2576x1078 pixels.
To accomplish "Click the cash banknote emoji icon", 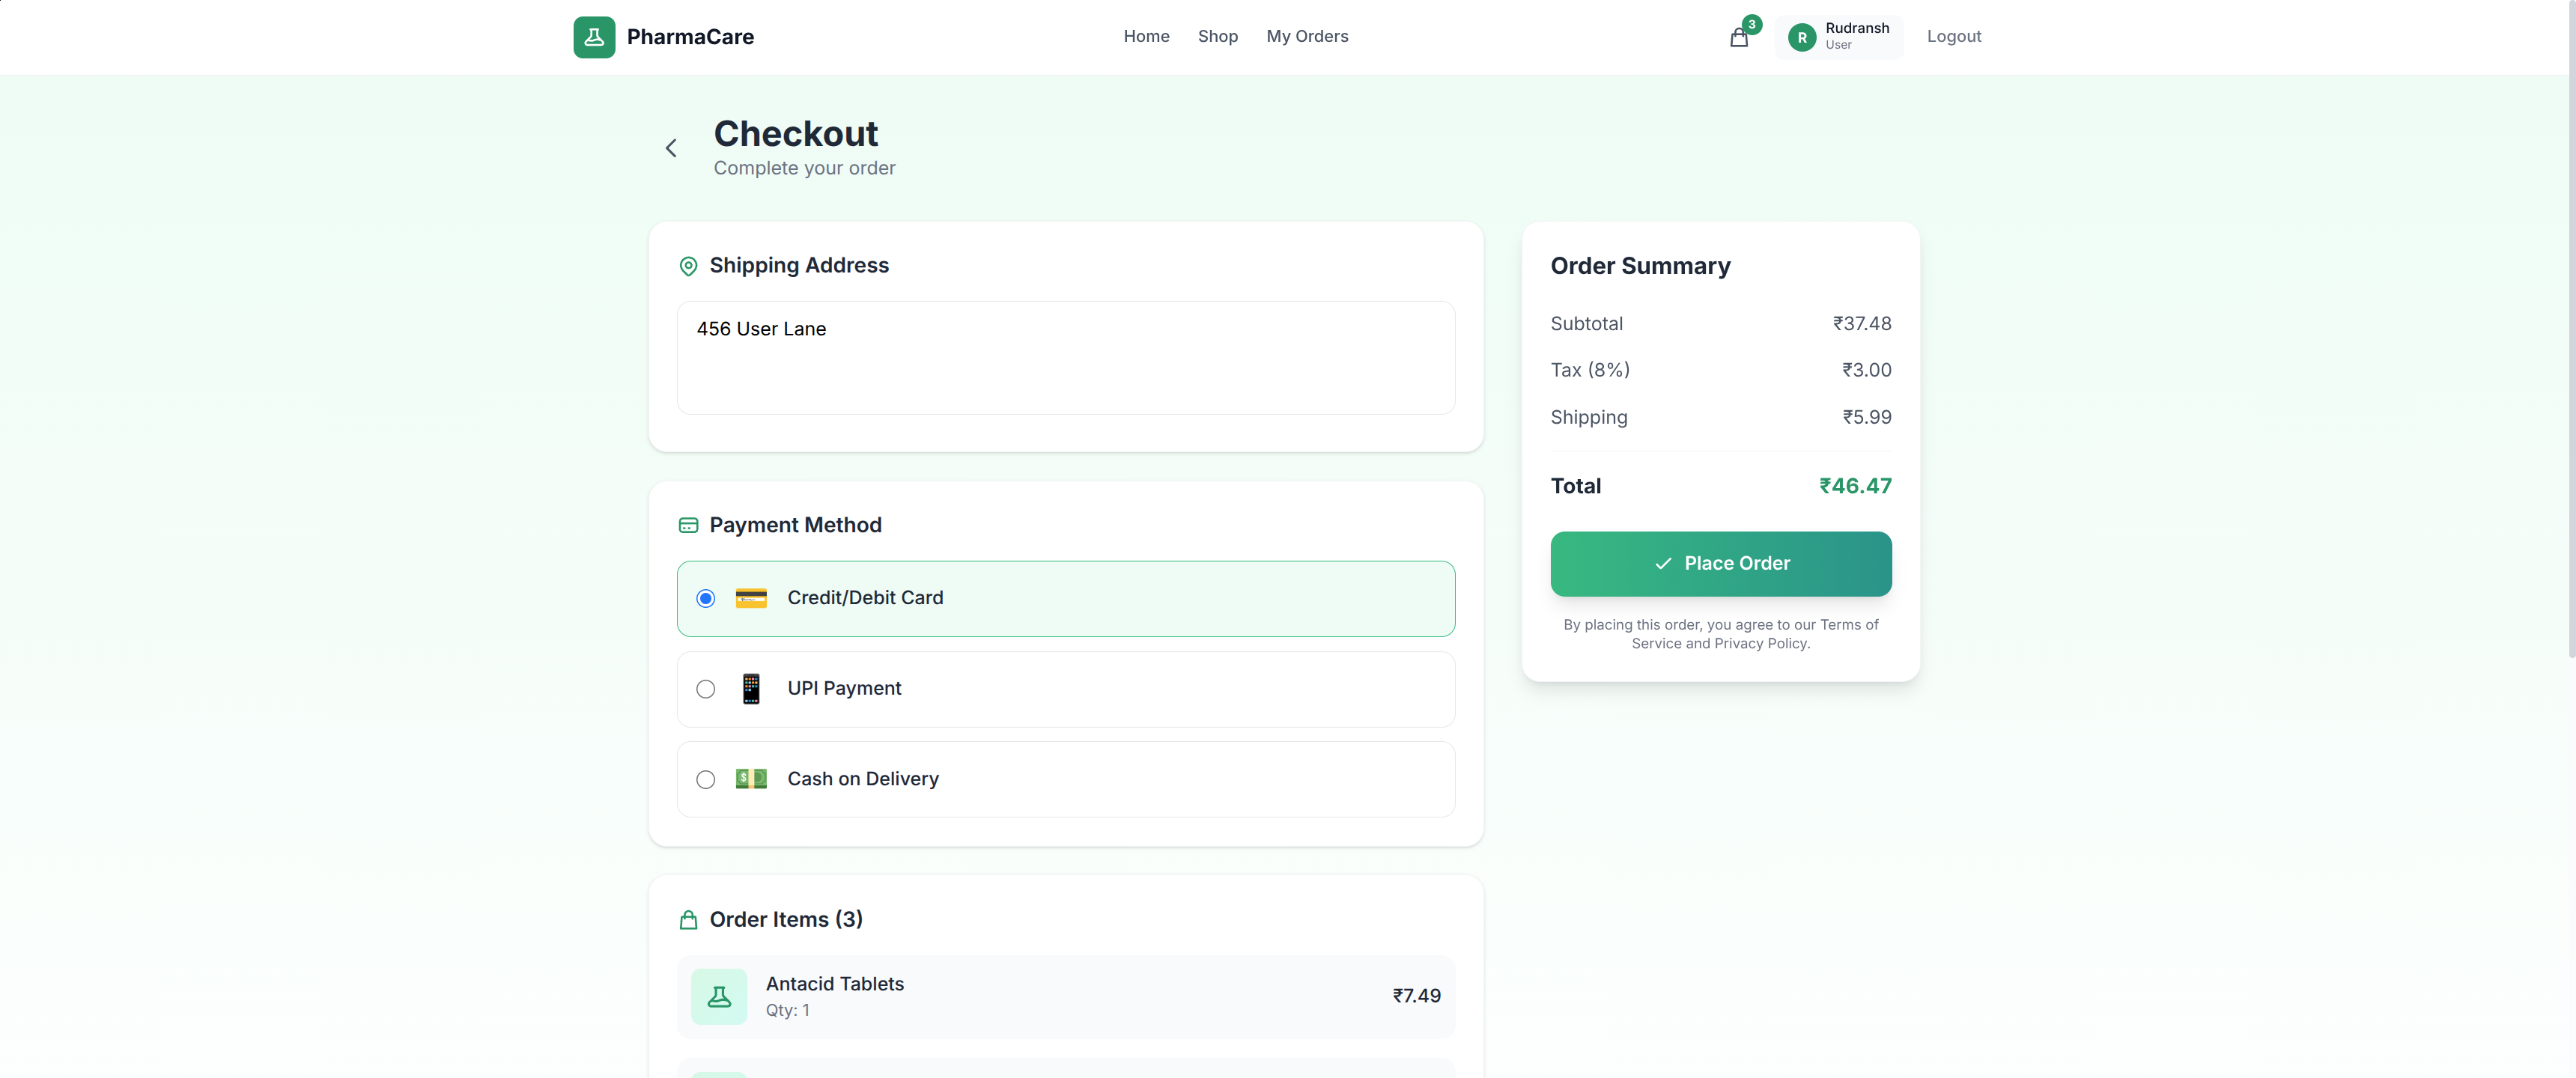I will pyautogui.click(x=751, y=779).
